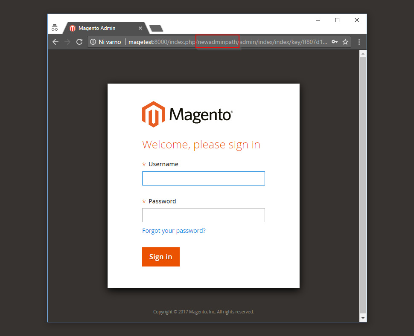Focus the Password input field
This screenshot has width=414, height=336.
pyautogui.click(x=203, y=215)
